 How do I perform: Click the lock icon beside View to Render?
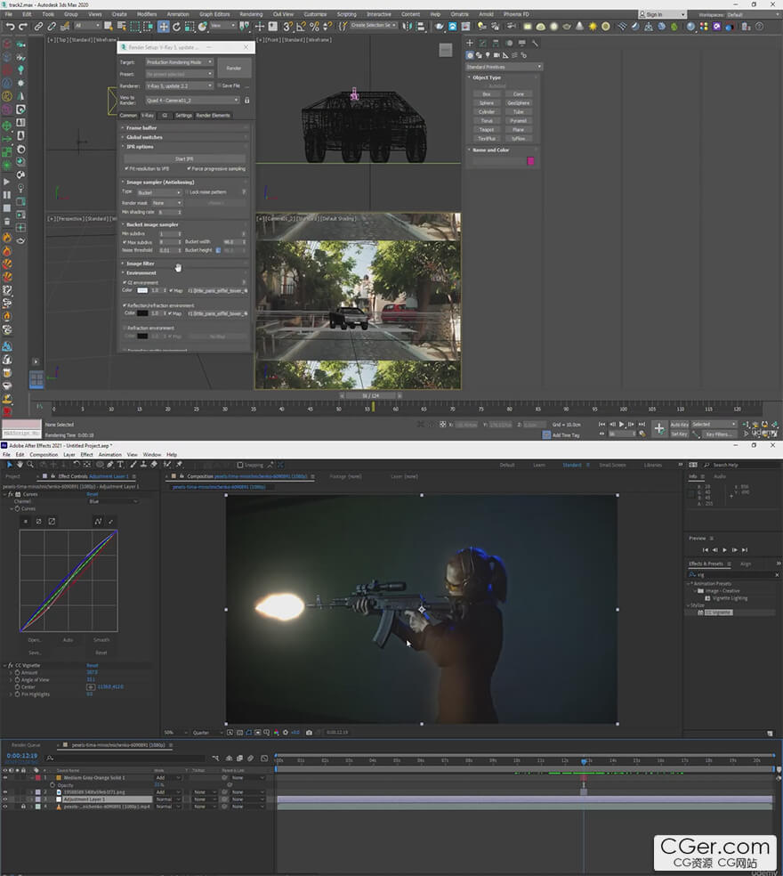246,100
